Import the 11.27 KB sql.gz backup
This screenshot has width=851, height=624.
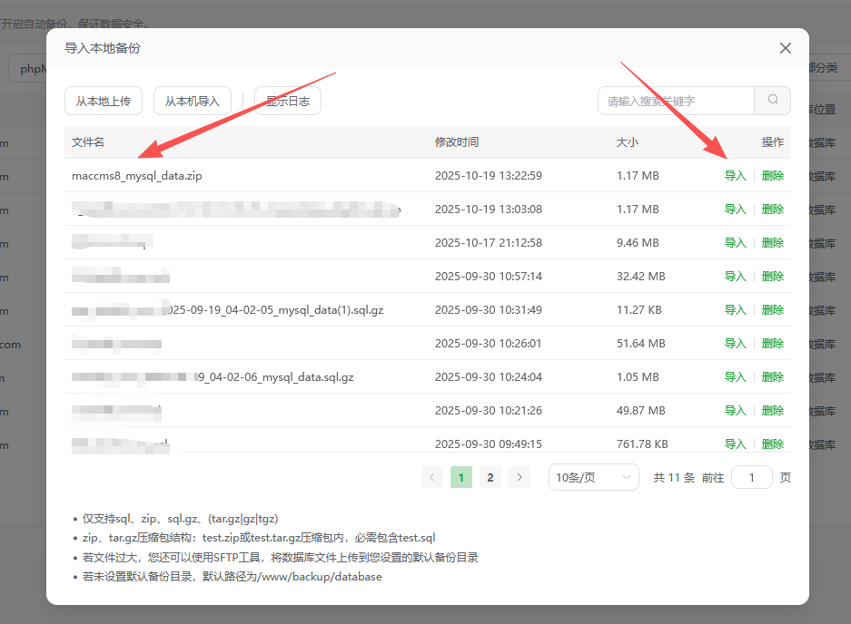tap(735, 310)
